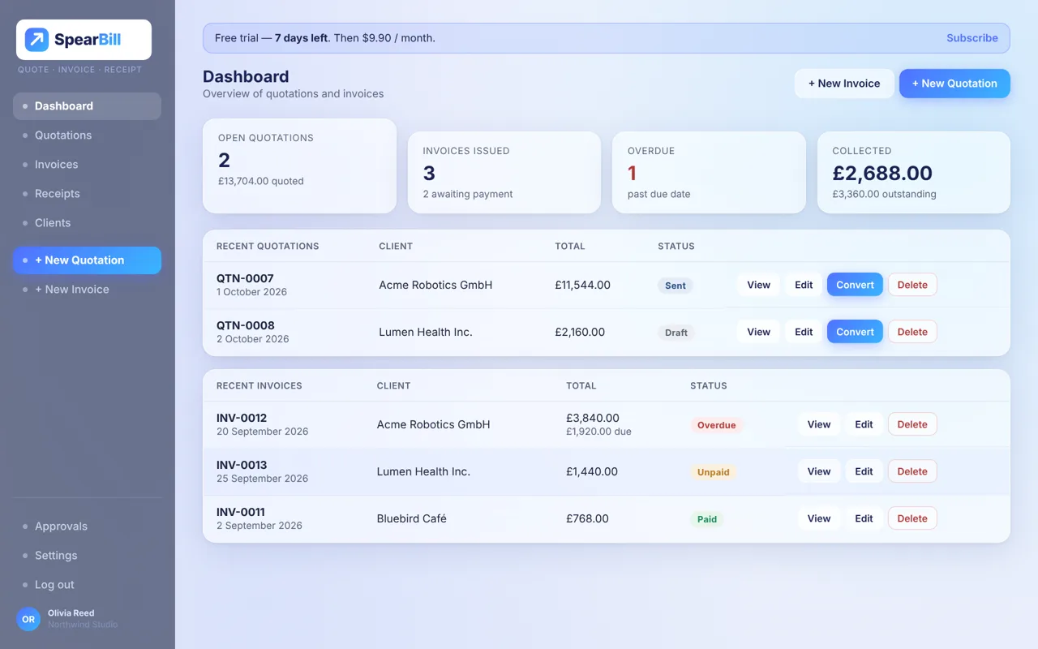Click the Sent status badge for QTN-0007
This screenshot has width=1038, height=649.
[676, 286]
